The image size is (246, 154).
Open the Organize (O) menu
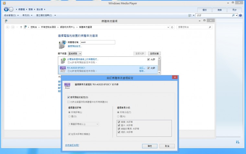pos(11,15)
